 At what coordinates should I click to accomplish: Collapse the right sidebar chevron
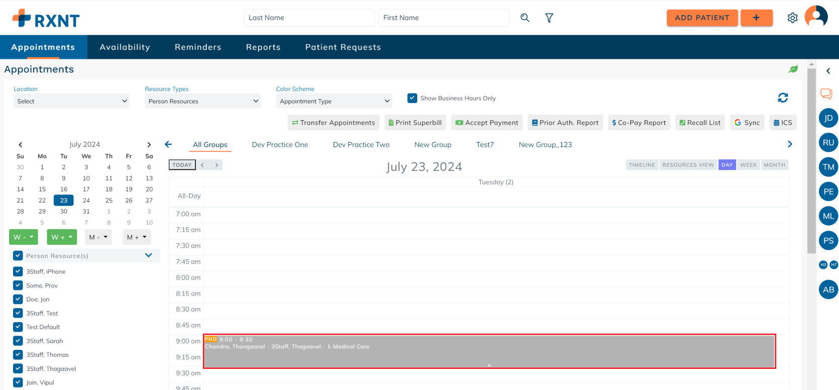(828, 71)
